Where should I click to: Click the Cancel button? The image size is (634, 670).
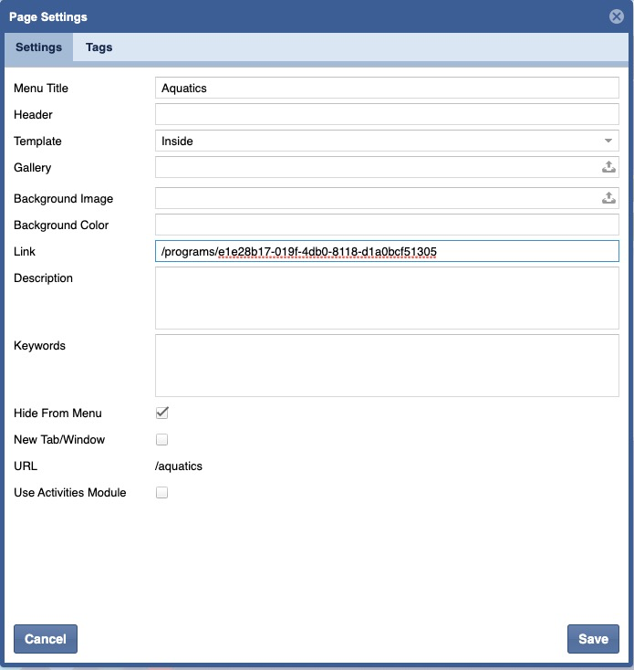pyautogui.click(x=46, y=639)
